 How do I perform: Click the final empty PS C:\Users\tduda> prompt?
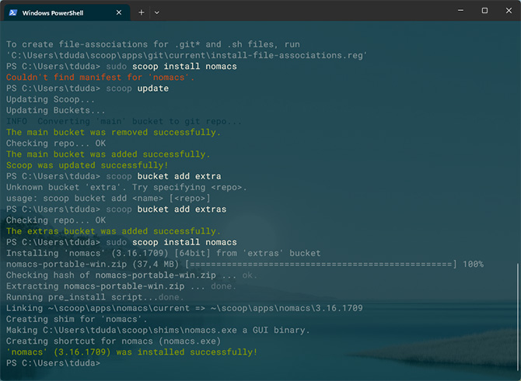click(x=53, y=362)
